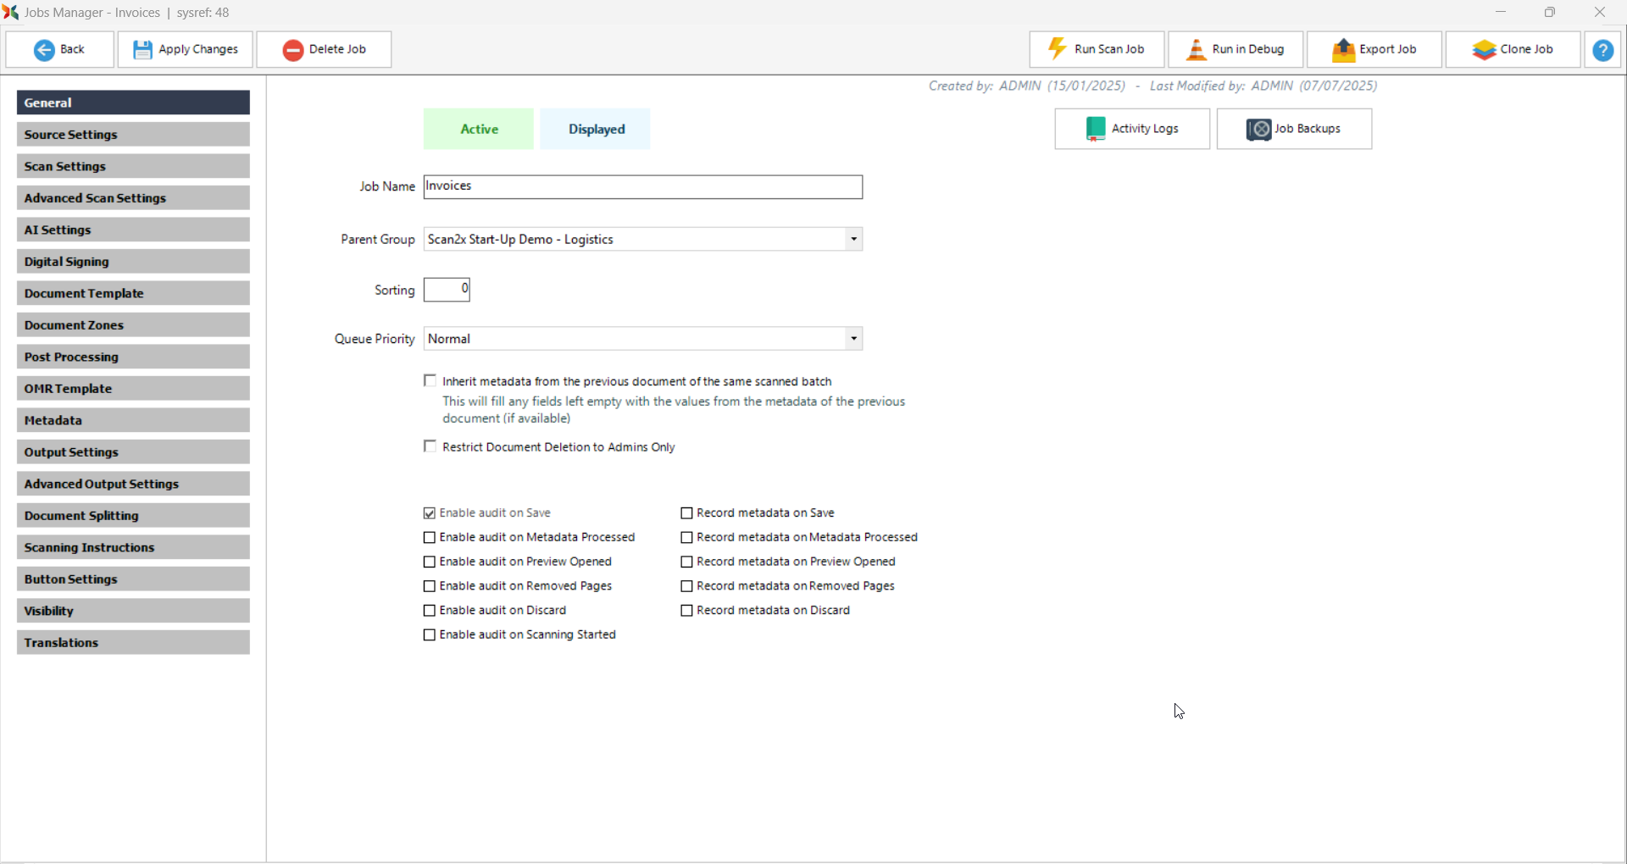Toggle the blue Displayed status button

(x=596, y=129)
